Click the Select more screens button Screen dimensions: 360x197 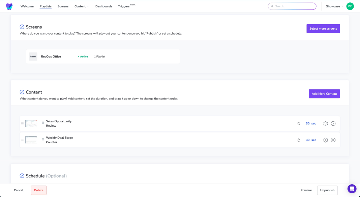[x=323, y=29]
